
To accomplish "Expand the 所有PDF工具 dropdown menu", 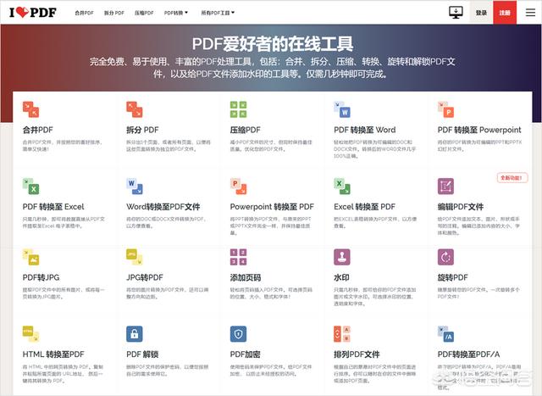I will (x=218, y=13).
